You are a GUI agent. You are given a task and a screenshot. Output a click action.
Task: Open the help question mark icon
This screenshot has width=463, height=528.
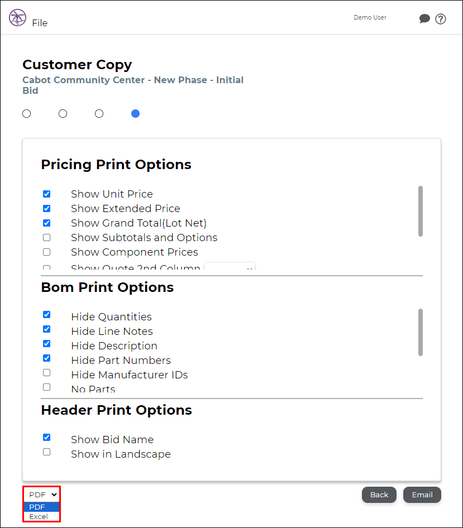[441, 19]
